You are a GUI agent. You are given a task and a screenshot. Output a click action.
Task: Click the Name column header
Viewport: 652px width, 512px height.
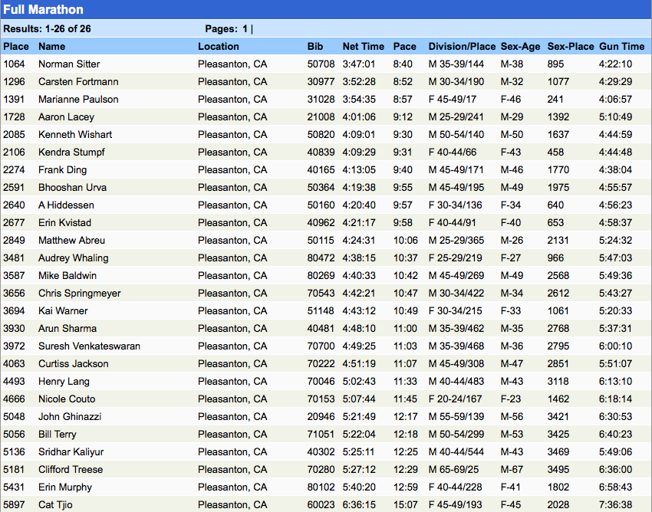pyautogui.click(x=51, y=47)
